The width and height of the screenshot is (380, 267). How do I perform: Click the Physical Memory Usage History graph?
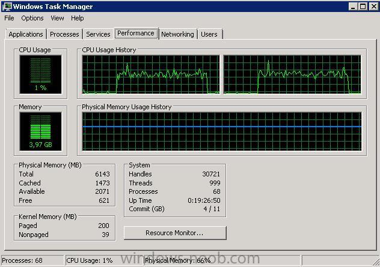[222, 131]
